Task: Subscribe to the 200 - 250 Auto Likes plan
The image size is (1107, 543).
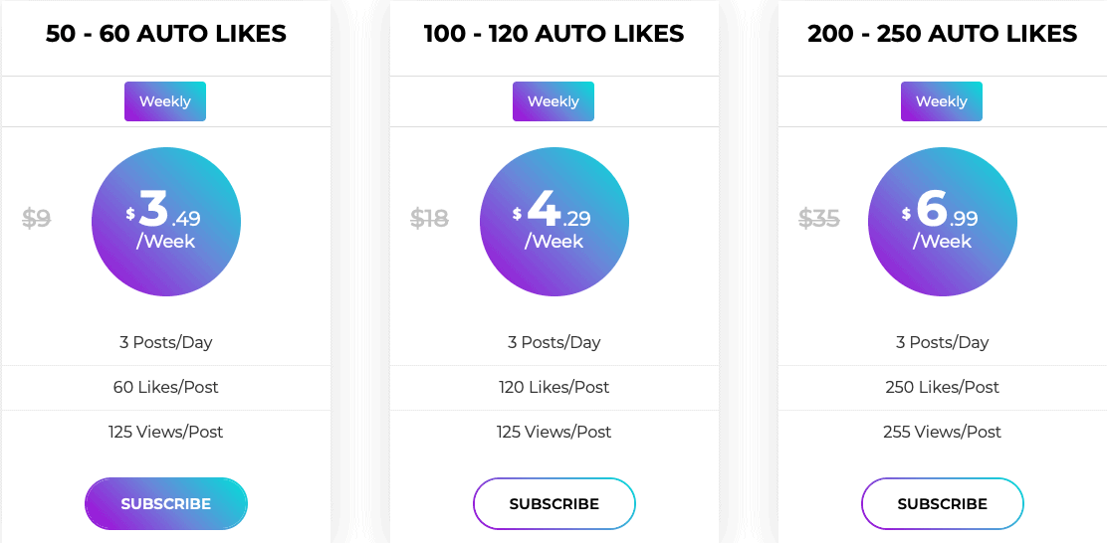Action: [x=943, y=503]
